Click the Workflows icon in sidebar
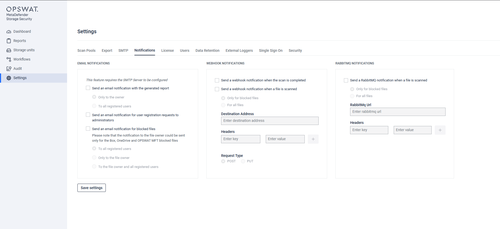The width and height of the screenshot is (500, 229). click(9, 60)
